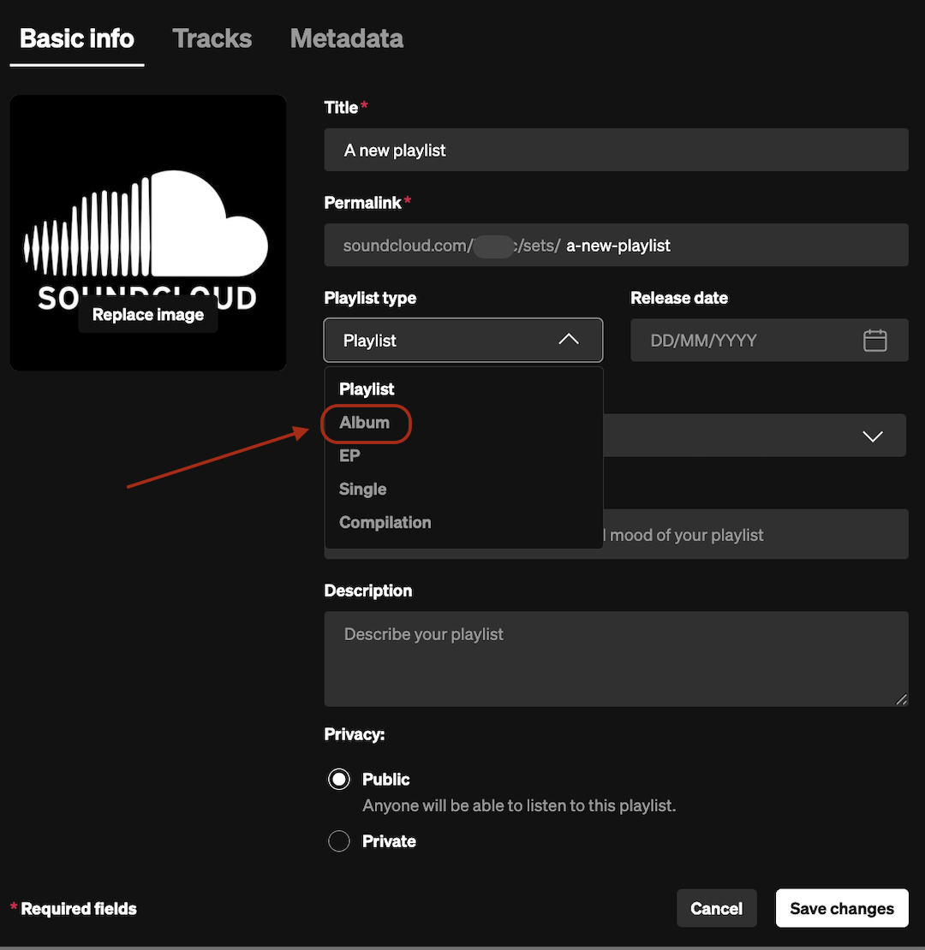
Task: Open the Basic info tab
Action: pyautogui.click(x=77, y=39)
